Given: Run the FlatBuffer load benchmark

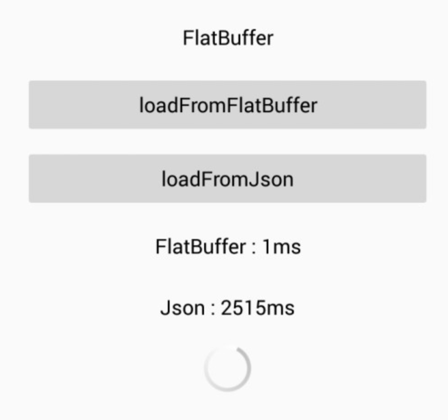Looking at the screenshot, I should [228, 105].
